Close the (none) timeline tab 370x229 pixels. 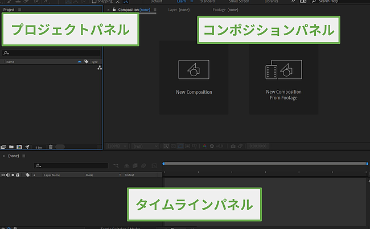(3, 156)
